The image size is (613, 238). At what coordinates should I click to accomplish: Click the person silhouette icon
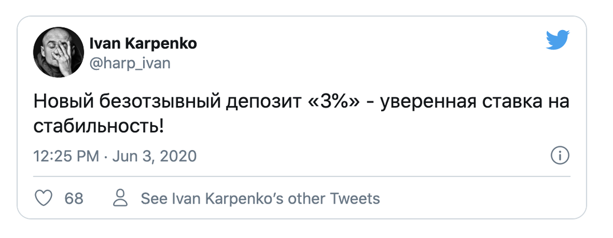(120, 198)
